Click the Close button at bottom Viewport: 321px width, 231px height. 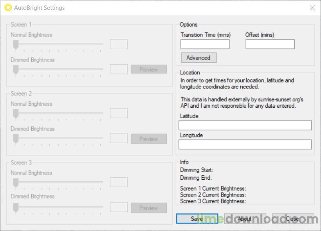coord(293,218)
